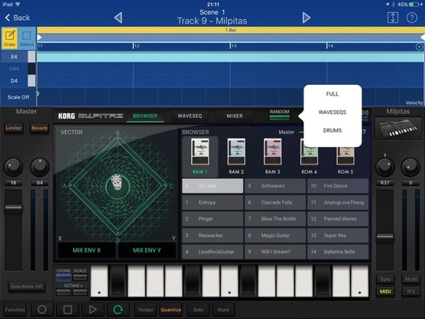Select preset 7 Blow The Bottle
The image size is (425, 319).
click(275, 219)
